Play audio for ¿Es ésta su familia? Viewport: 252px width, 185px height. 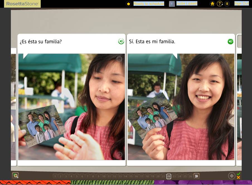tap(121, 41)
